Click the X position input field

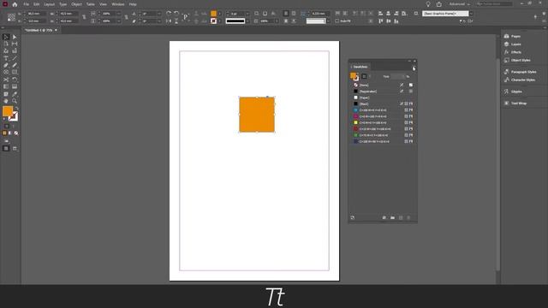pyautogui.click(x=36, y=14)
